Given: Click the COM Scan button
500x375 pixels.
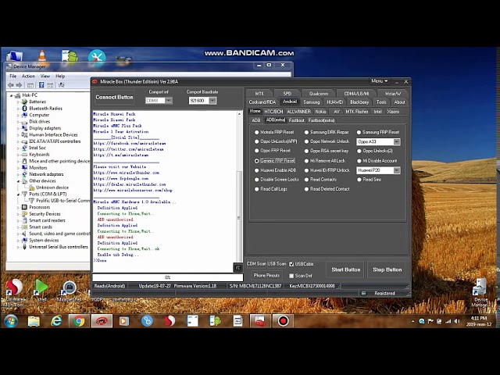Looking at the screenshot, I should [256, 264].
